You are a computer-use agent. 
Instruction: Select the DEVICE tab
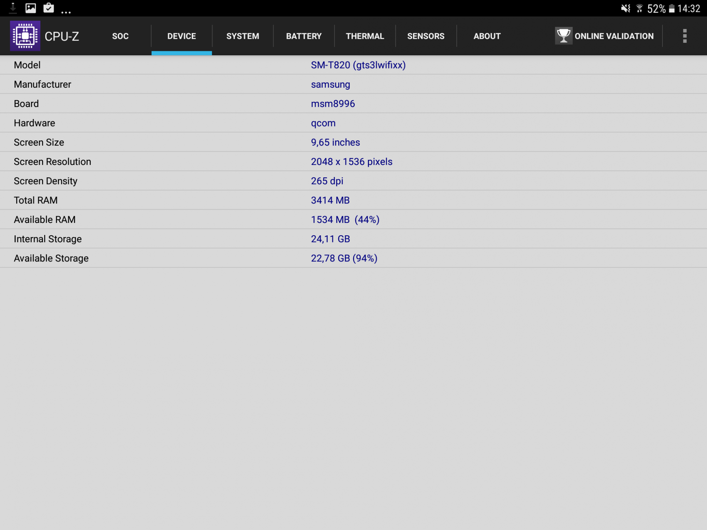181,36
